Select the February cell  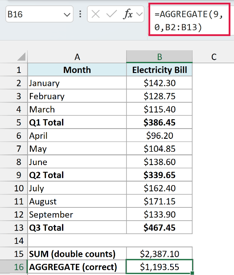[77, 96]
